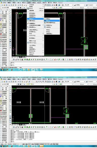Screen dimensions: 97x148
Task: Select Construction Line tool in top screenshot
Action: 10,13
